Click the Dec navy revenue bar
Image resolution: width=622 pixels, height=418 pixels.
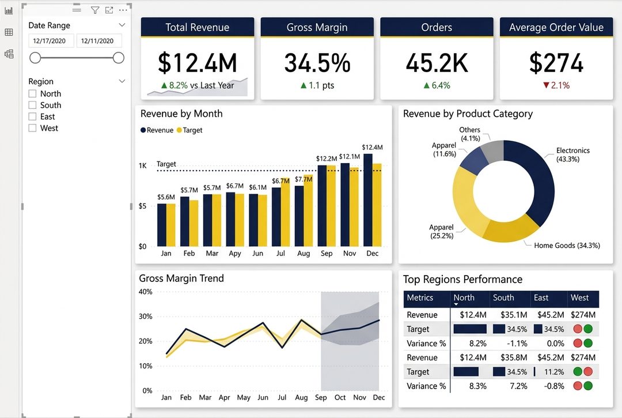tap(367, 200)
